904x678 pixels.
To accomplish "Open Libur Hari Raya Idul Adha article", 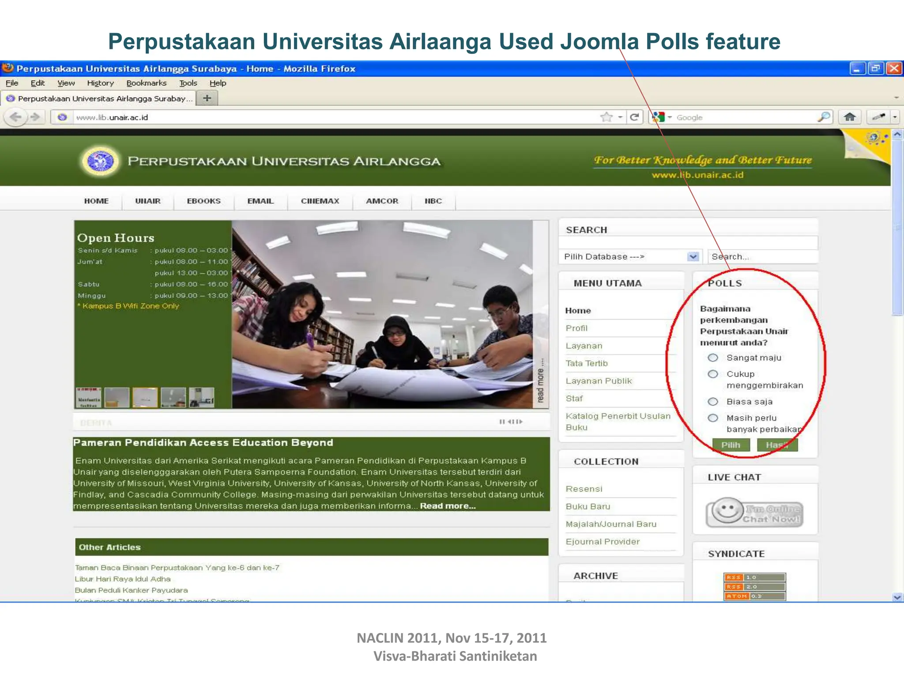I will click(x=123, y=579).
